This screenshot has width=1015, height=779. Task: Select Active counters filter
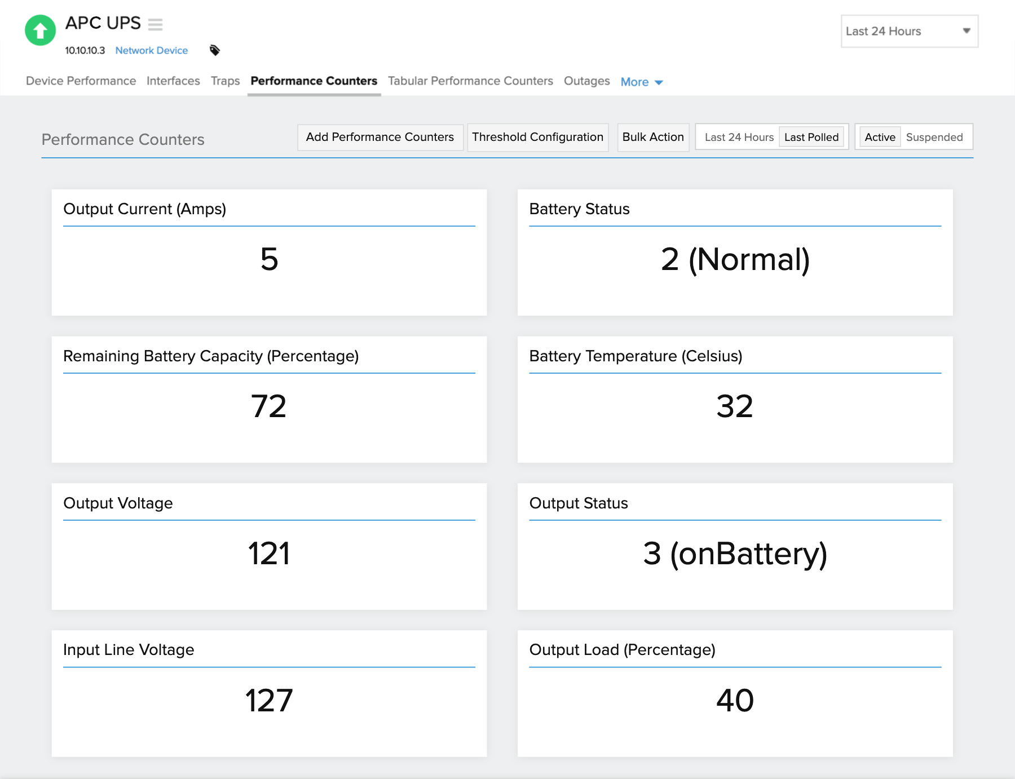coord(880,137)
